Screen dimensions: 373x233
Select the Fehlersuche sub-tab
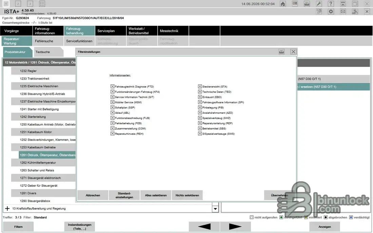click(x=48, y=41)
